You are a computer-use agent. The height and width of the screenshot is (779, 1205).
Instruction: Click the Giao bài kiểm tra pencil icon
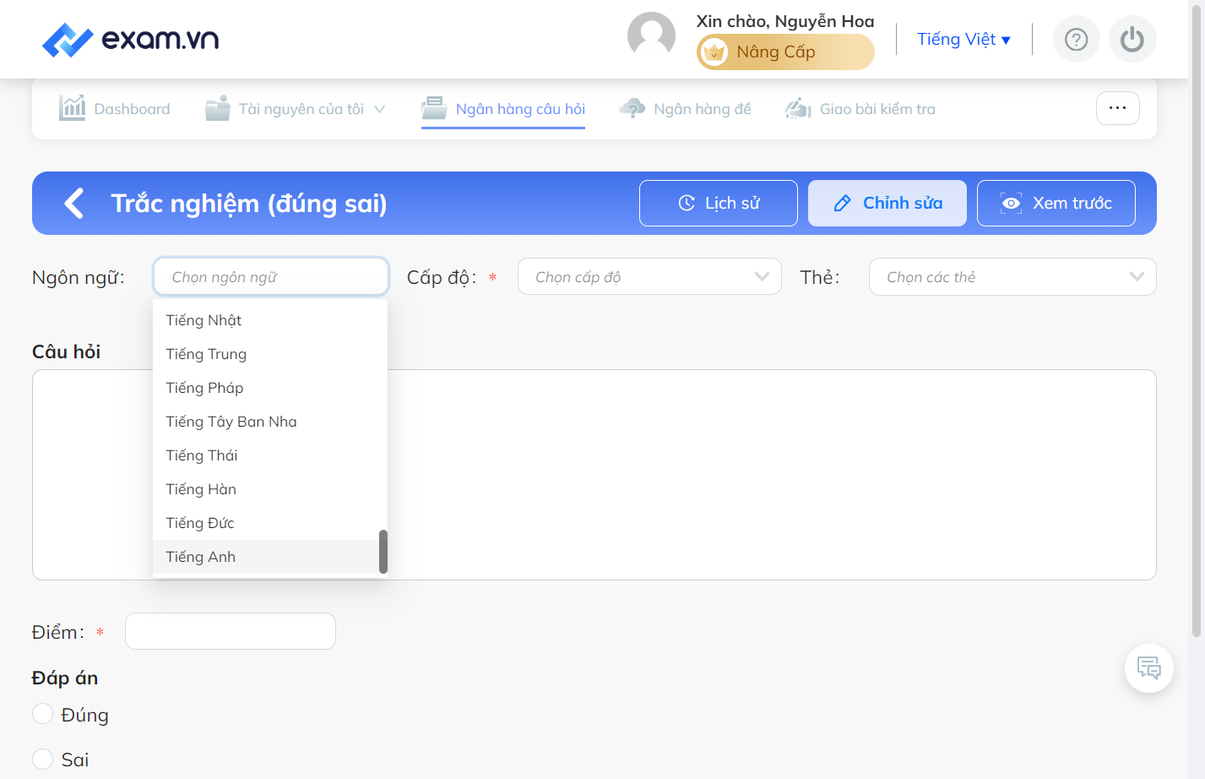pyautogui.click(x=798, y=108)
